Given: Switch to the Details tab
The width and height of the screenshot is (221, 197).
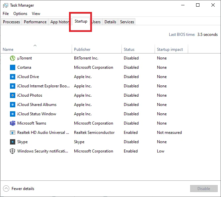Looking at the screenshot, I should 110,22.
